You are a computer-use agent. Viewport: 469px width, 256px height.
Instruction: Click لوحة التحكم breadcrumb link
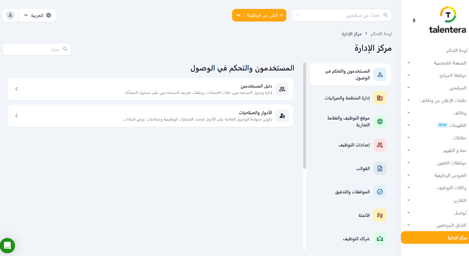coord(381,34)
